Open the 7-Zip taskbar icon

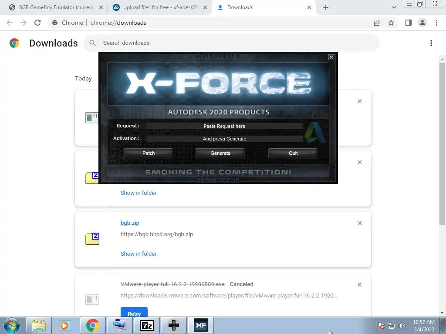146,325
